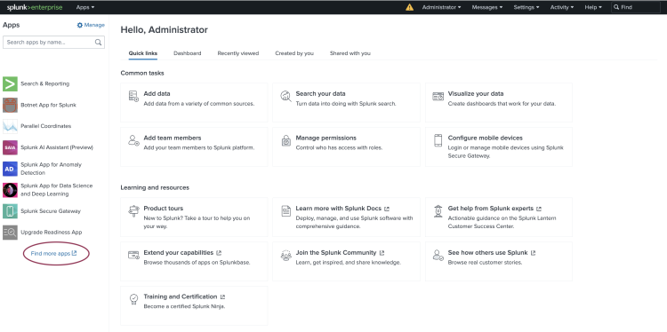The width and height of the screenshot is (667, 332).
Task: Expand the Apps dropdown in top bar
Action: [x=85, y=7]
